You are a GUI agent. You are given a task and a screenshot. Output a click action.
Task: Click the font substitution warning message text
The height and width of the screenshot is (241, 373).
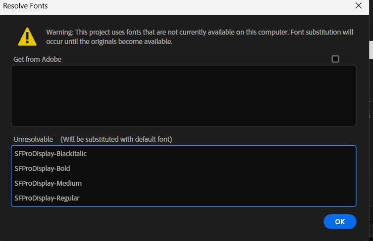[x=200, y=37]
